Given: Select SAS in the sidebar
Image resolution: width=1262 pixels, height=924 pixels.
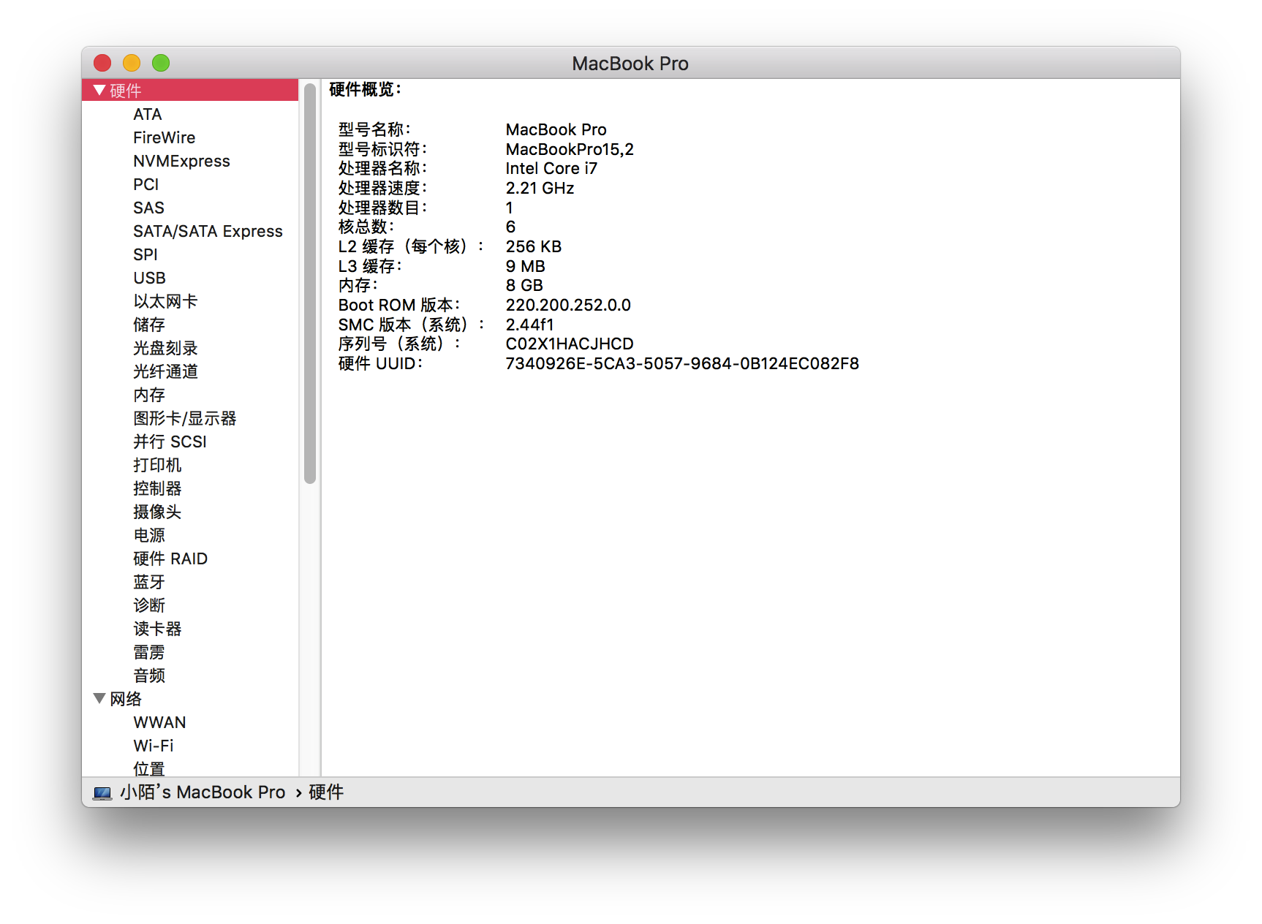Looking at the screenshot, I should coord(148,208).
